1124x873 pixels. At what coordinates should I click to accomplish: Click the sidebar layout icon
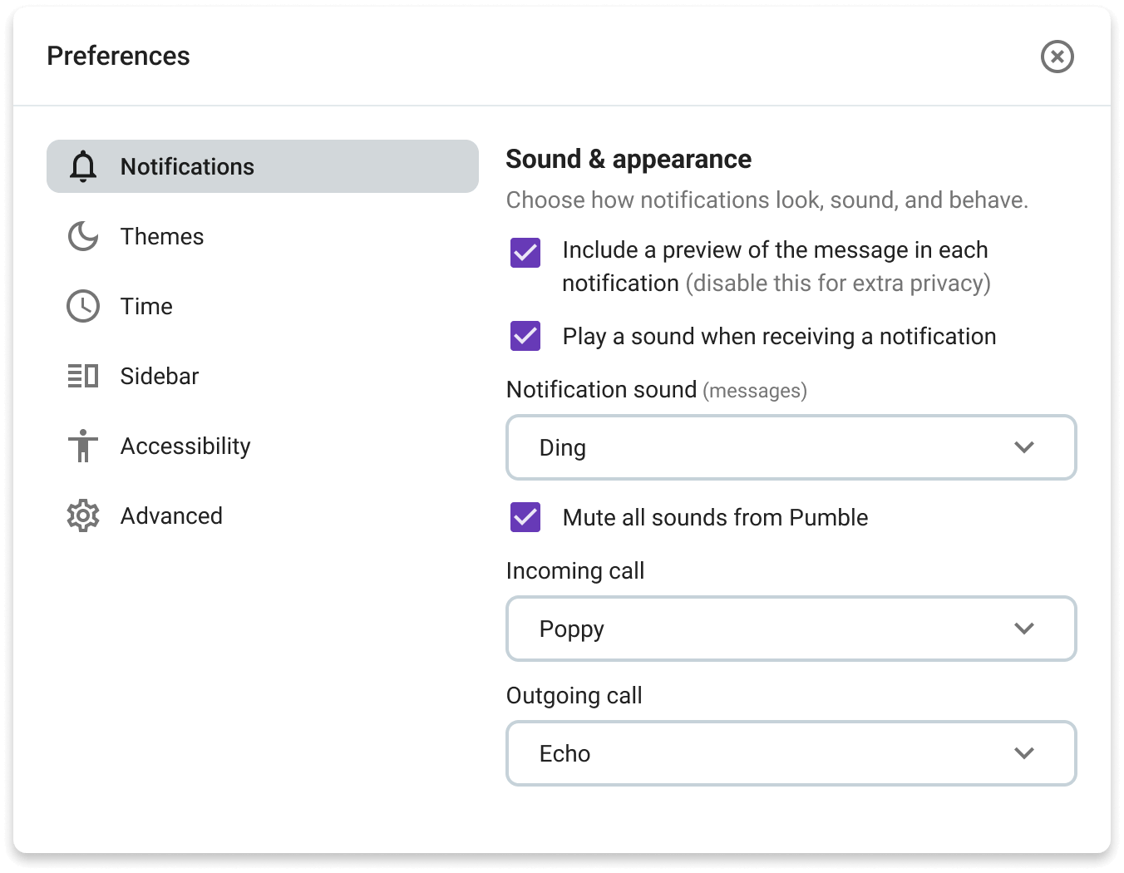click(82, 376)
